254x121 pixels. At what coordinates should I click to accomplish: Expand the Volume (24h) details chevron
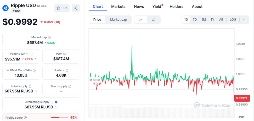click(x=36, y=59)
